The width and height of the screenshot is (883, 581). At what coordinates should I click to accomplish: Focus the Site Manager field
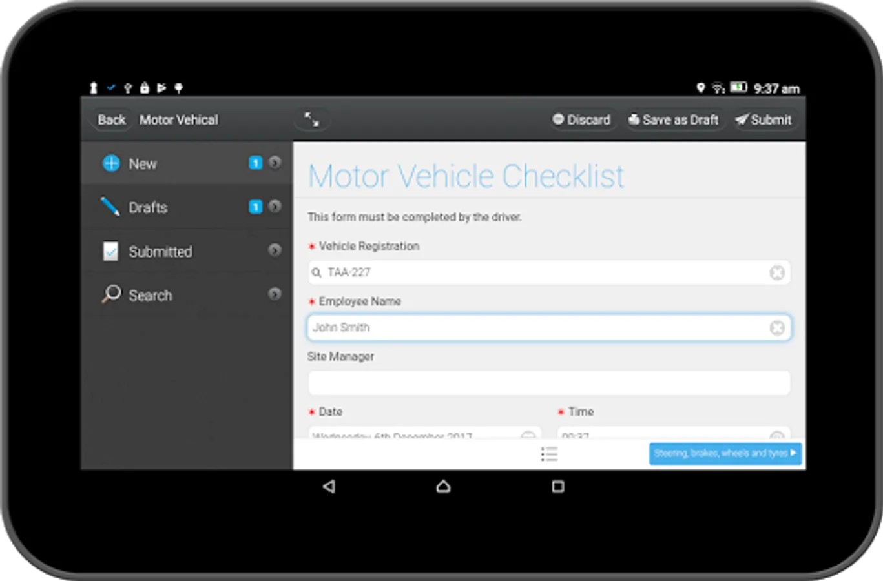click(549, 383)
